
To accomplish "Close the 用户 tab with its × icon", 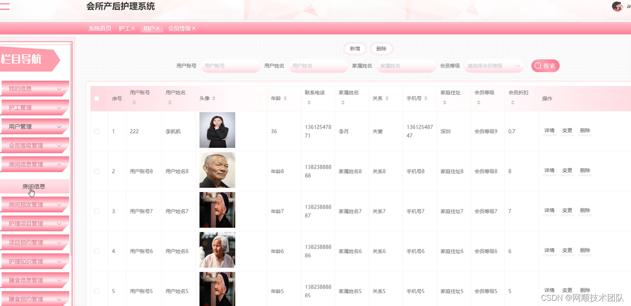I will (x=158, y=28).
